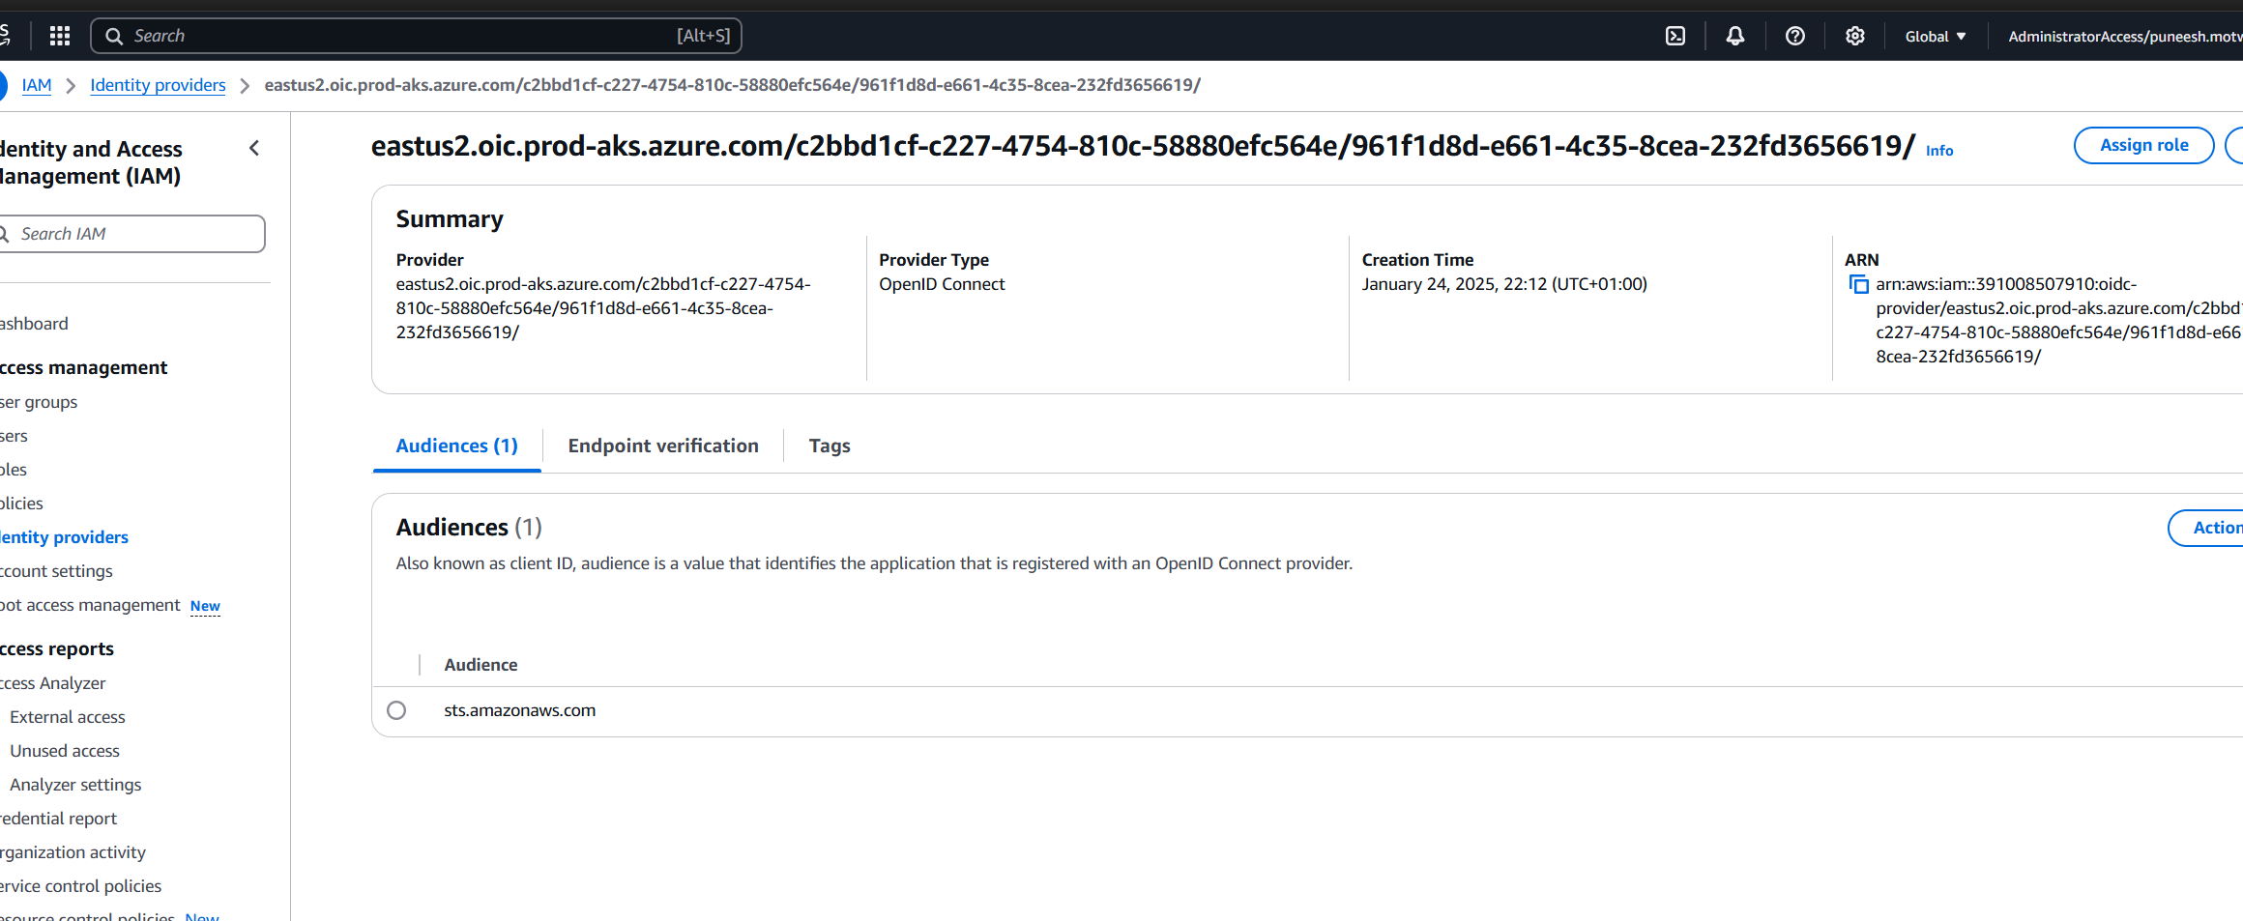Open the Info link beside provider title
Image resolution: width=2243 pixels, height=921 pixels.
[x=1938, y=151]
